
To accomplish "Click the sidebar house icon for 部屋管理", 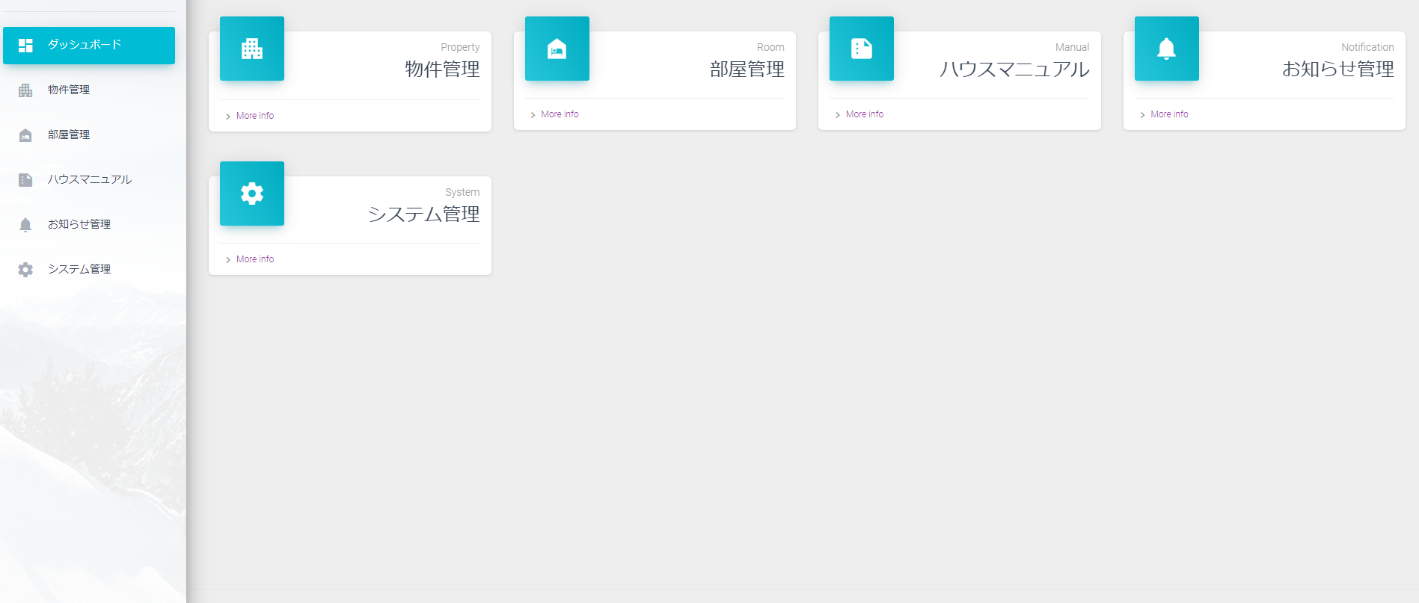I will [25, 135].
